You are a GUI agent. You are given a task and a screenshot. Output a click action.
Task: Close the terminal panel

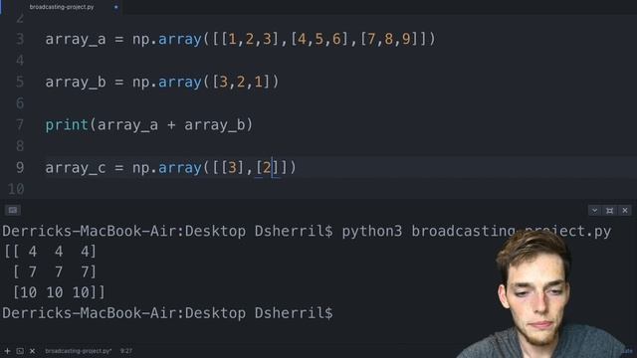click(x=625, y=210)
